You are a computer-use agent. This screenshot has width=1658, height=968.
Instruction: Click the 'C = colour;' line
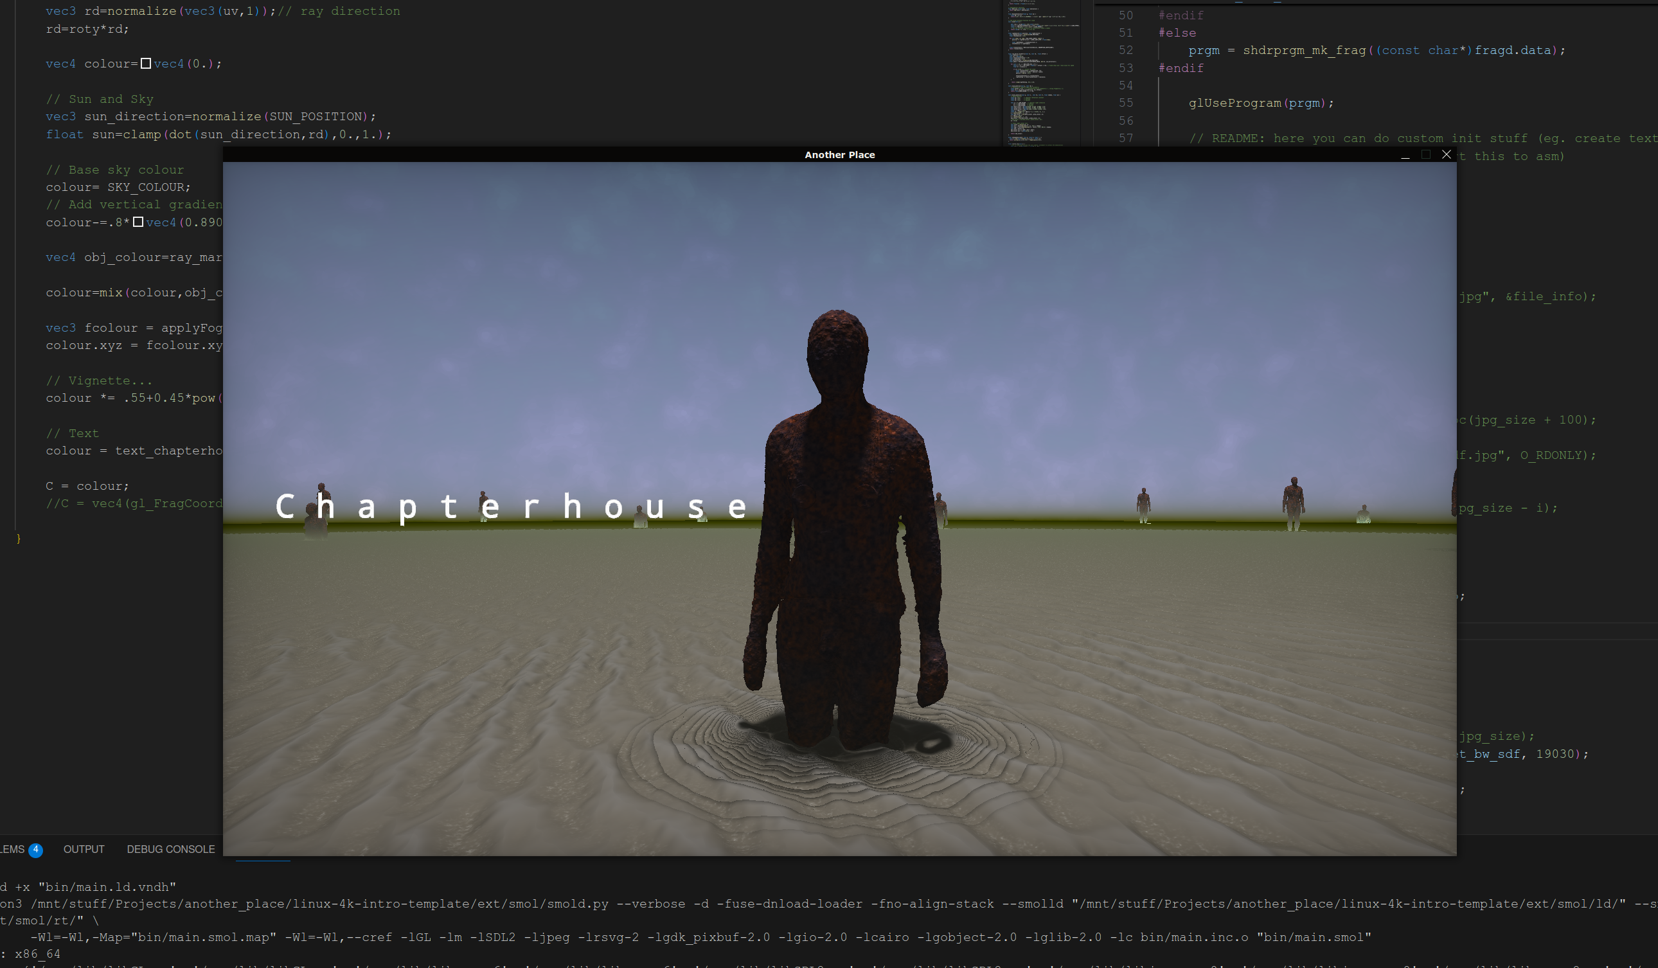click(x=87, y=486)
